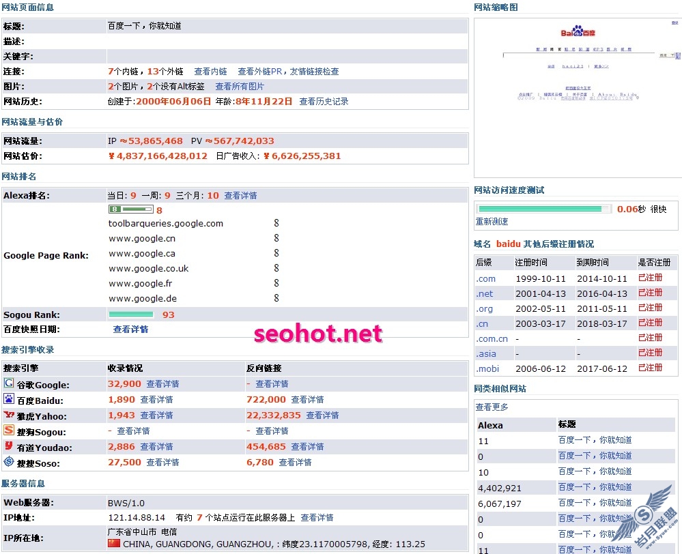The width and height of the screenshot is (682, 554).
Task: Open 查看详情 next to Alexa ranking
Action: tap(240, 196)
